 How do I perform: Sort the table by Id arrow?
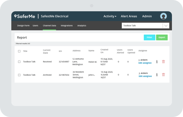pos(62,51)
